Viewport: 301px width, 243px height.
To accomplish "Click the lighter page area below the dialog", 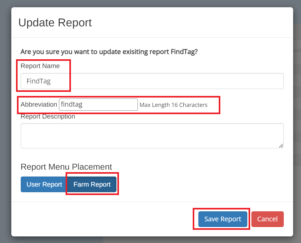I will click(x=202, y=240).
